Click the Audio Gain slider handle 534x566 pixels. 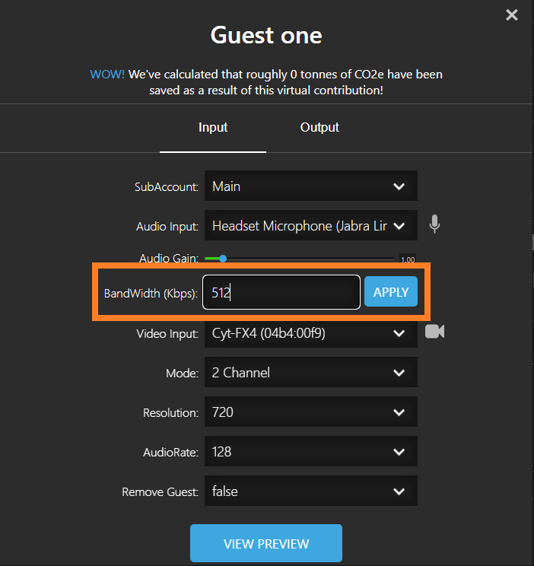(x=223, y=259)
